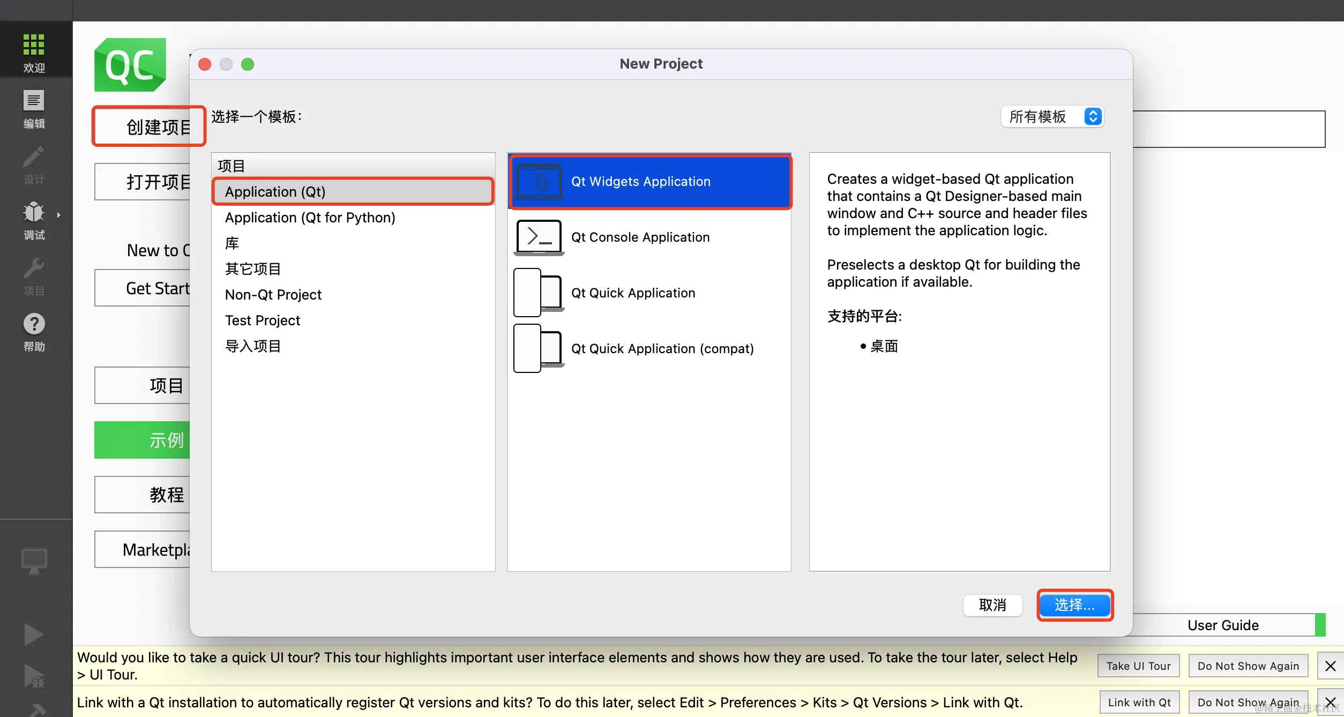Select Application (Qt for Python) category

click(353, 218)
